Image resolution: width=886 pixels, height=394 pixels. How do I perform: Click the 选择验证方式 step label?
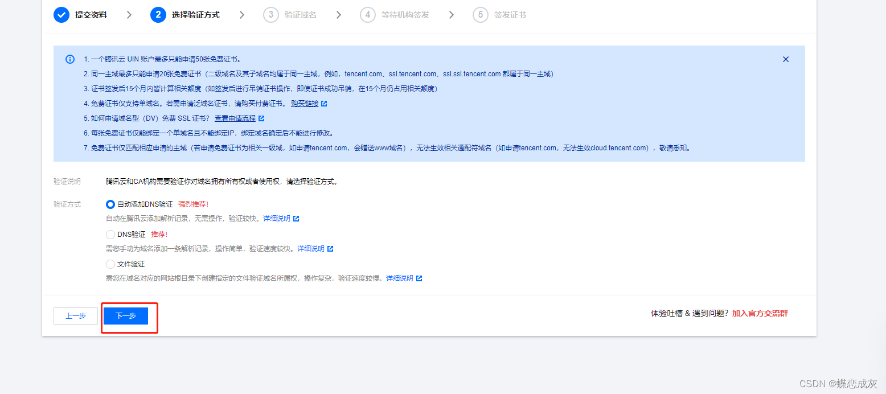pyautogui.click(x=196, y=15)
